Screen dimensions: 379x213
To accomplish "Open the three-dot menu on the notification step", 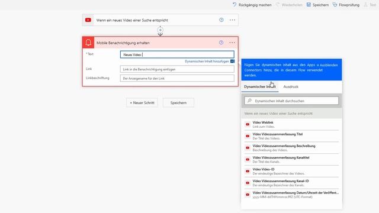I will pyautogui.click(x=232, y=43).
